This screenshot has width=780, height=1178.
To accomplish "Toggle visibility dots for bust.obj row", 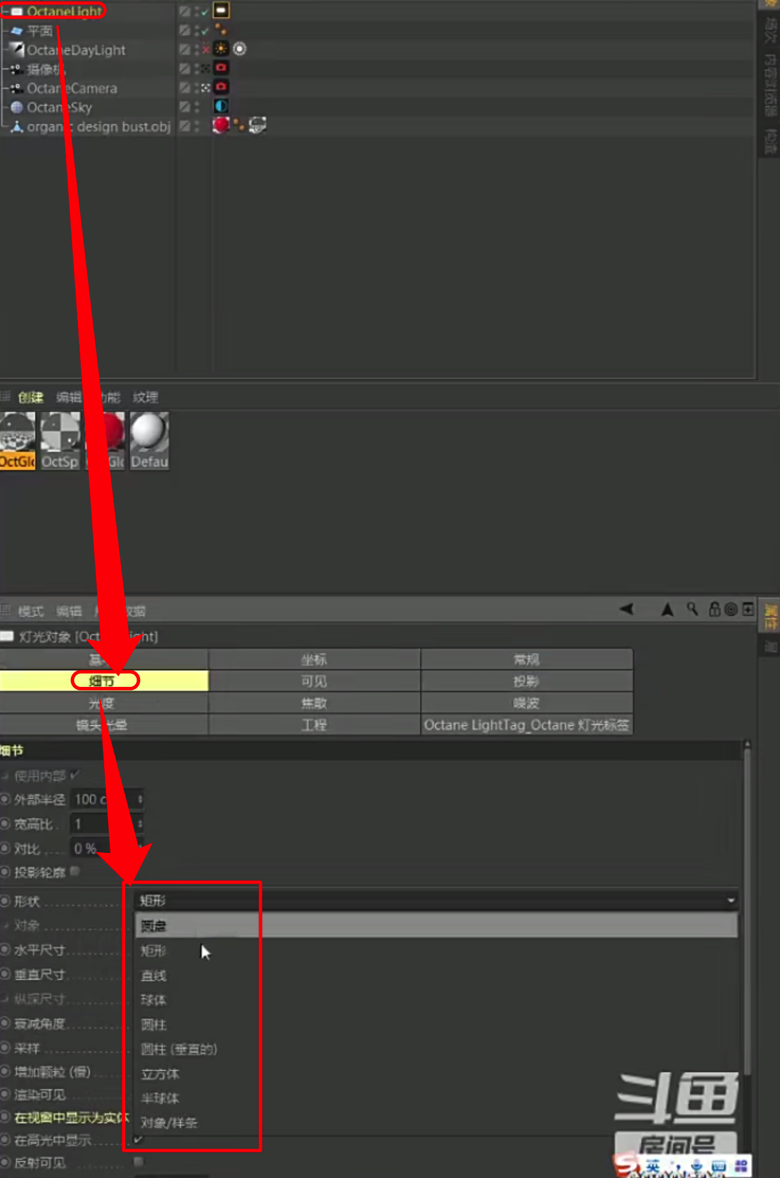I will pyautogui.click(x=197, y=126).
